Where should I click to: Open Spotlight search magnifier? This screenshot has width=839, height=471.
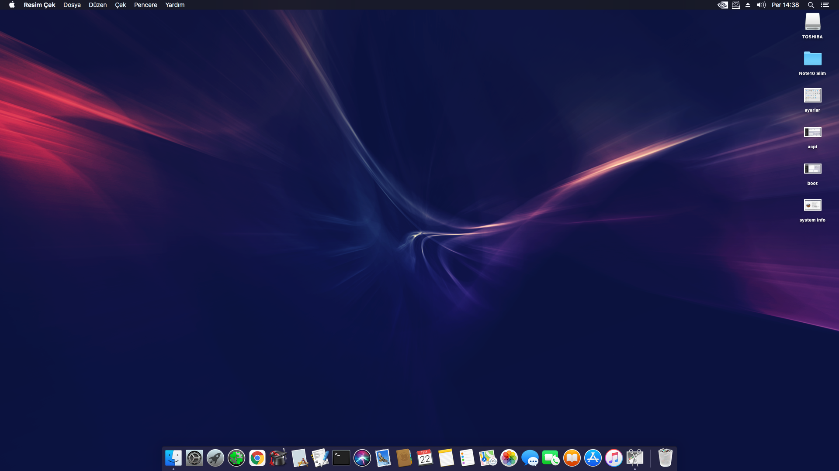tap(811, 5)
